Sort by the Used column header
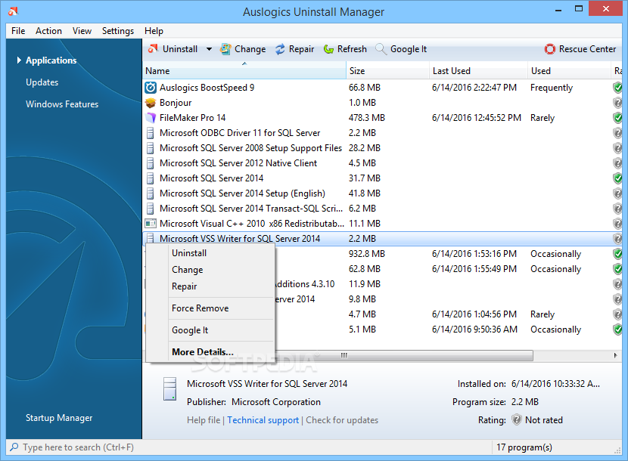 tap(569, 71)
